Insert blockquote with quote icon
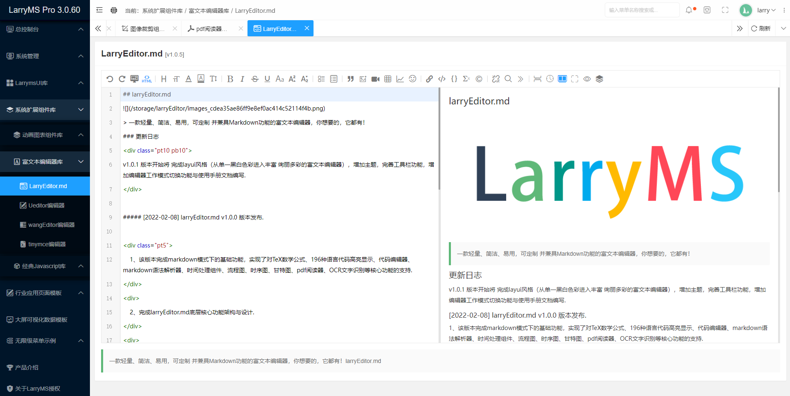The width and height of the screenshot is (790, 396). click(351, 79)
